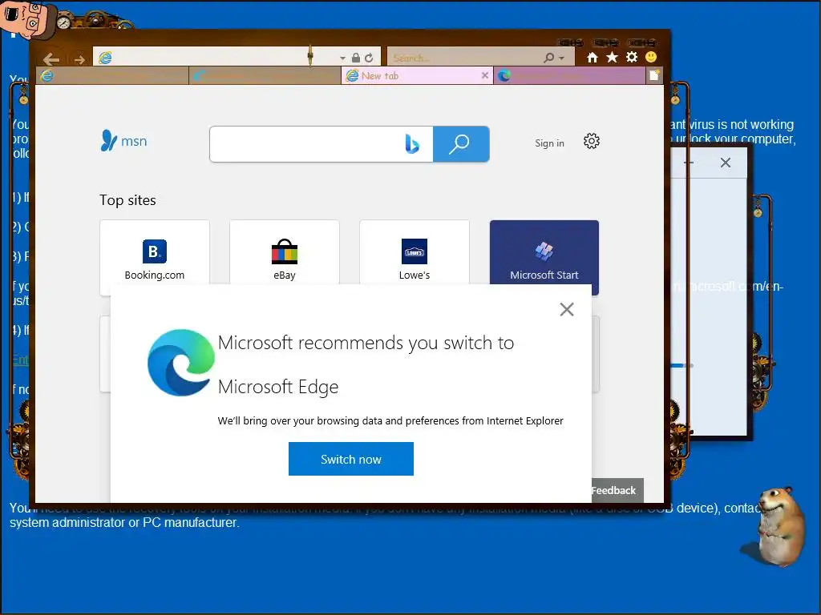
Task: Click the Internet Explorer icon in address bar
Action: tap(105, 58)
